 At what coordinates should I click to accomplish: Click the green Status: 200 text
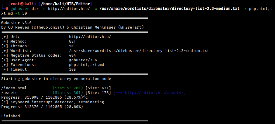pyautogui.click(x=68, y=88)
